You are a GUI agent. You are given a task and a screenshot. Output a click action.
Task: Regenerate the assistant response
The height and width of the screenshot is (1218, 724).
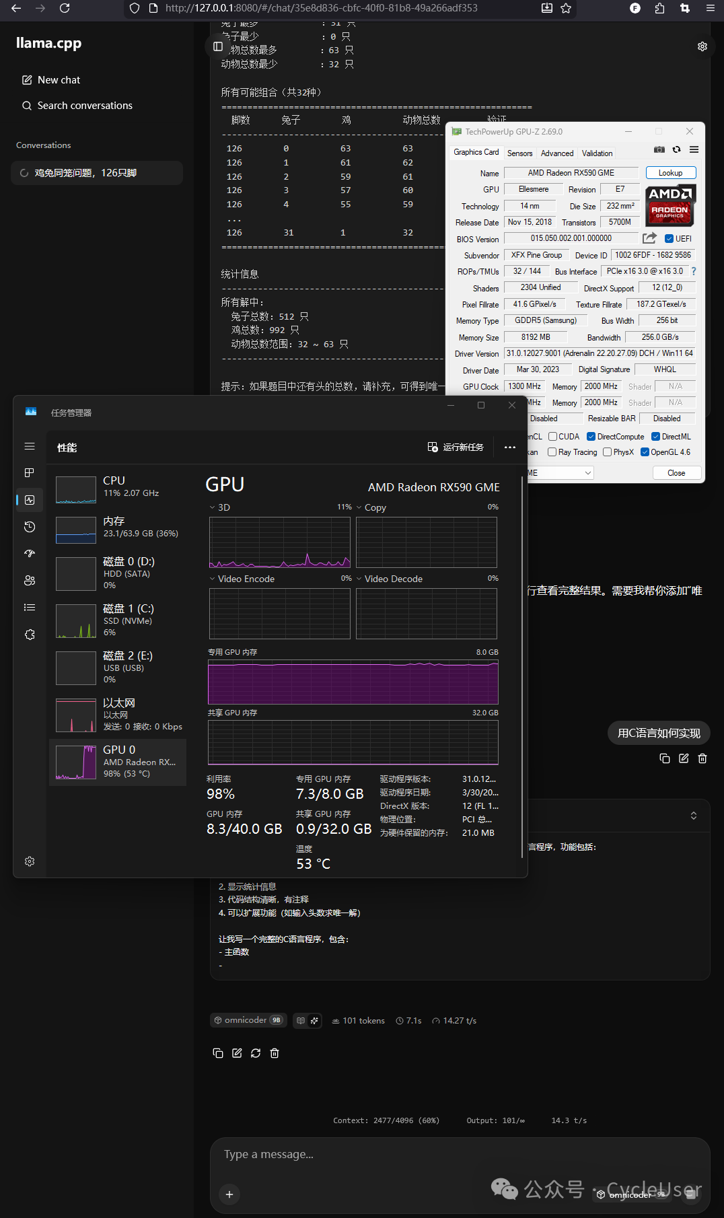coord(256,1053)
